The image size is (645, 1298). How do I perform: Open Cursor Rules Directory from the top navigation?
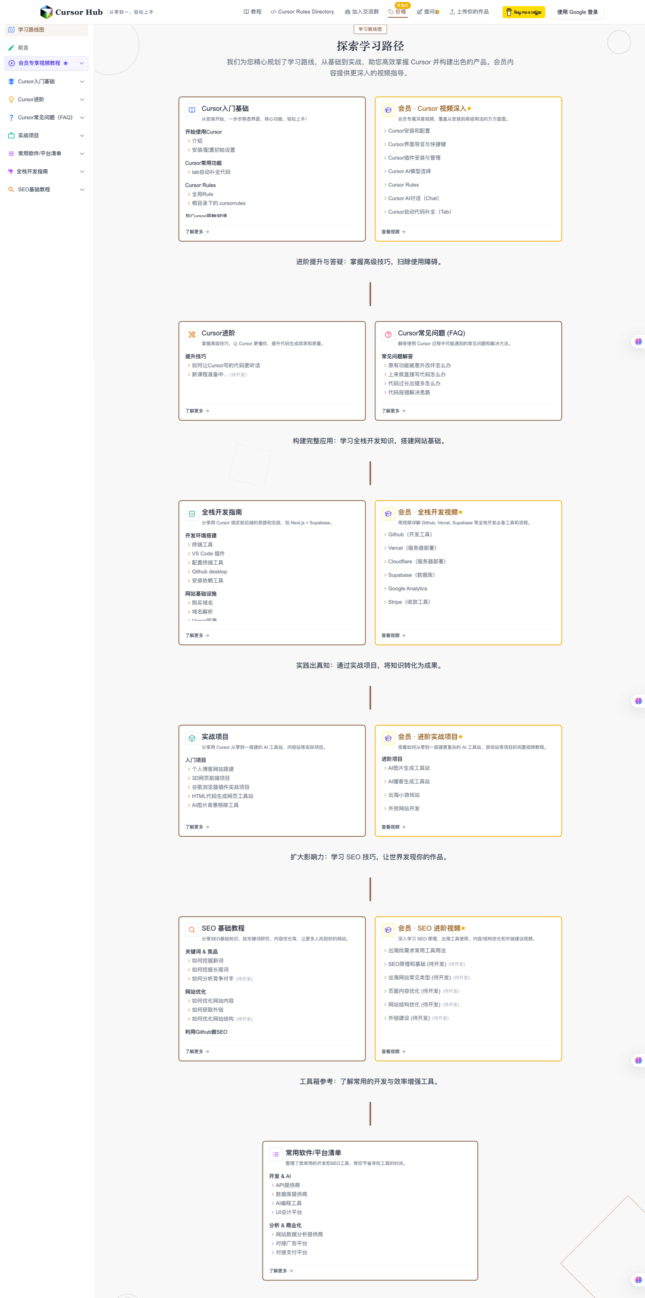(302, 12)
